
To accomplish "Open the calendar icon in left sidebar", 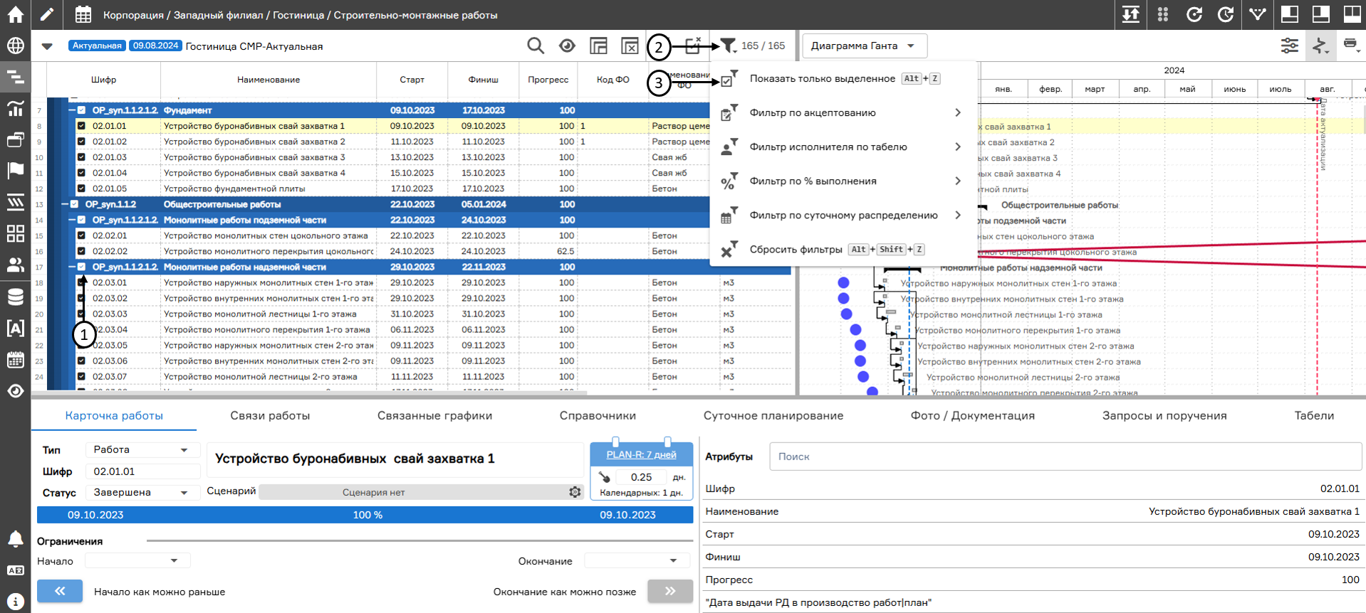I will [15, 359].
